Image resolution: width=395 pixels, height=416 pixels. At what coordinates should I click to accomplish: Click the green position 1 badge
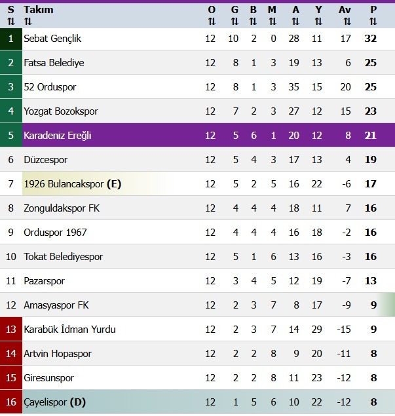point(10,39)
